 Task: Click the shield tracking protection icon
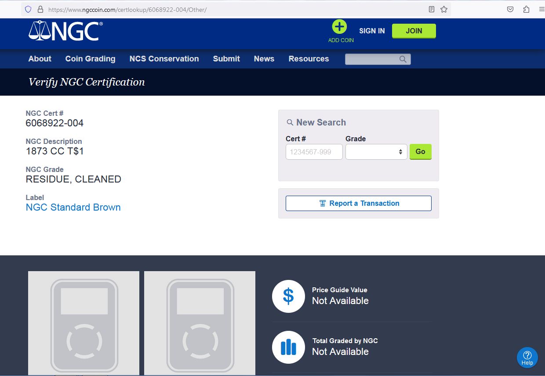28,9
